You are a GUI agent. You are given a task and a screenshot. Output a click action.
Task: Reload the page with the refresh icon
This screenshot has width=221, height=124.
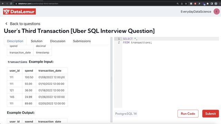(11, 4)
